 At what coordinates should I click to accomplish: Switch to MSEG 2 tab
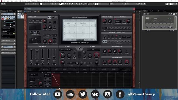coord(94,69)
